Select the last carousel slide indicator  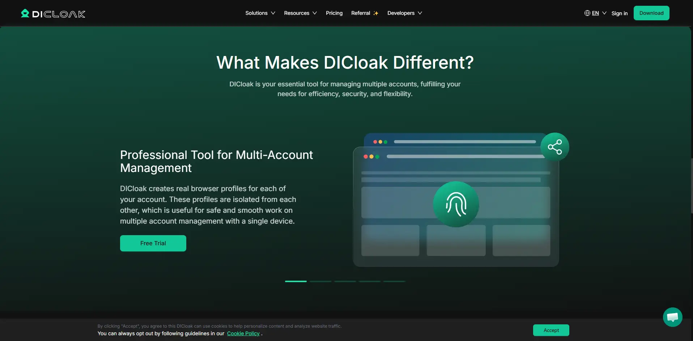(394, 281)
